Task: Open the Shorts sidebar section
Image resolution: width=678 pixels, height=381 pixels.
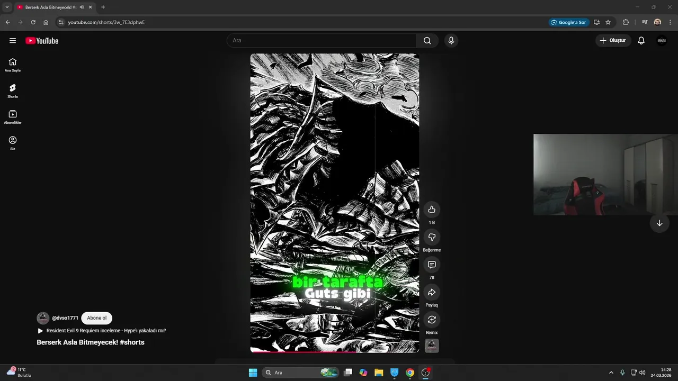Action: (x=13, y=91)
